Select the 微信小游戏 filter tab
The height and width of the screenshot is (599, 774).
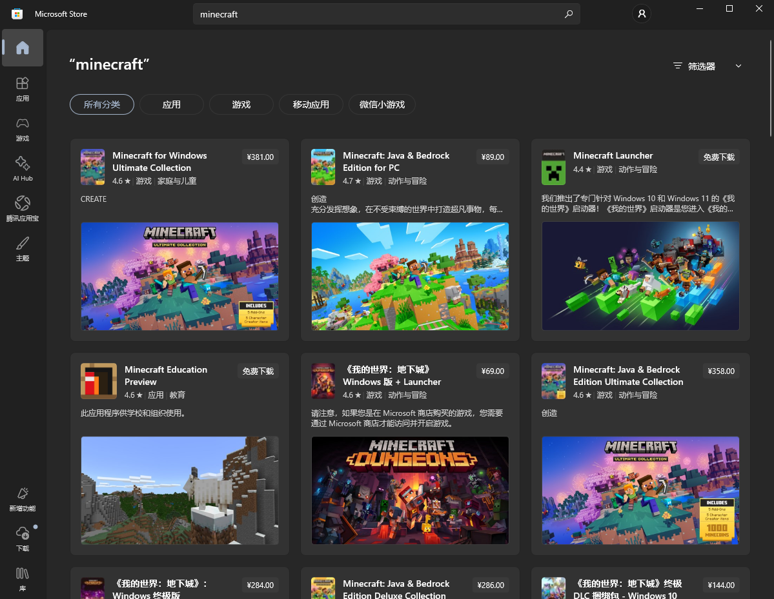[382, 104]
